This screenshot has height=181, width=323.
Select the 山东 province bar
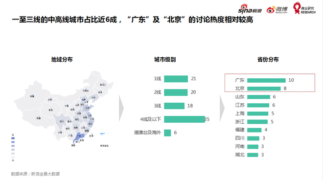(x=258, y=97)
